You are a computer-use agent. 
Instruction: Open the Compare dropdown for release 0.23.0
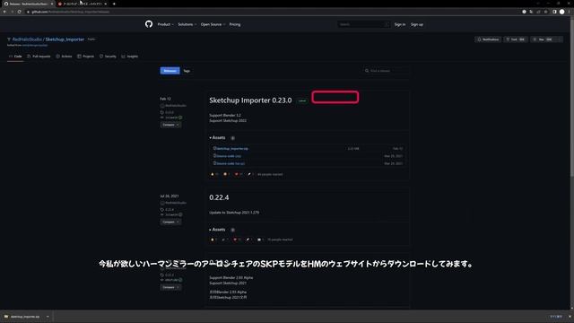[170, 125]
